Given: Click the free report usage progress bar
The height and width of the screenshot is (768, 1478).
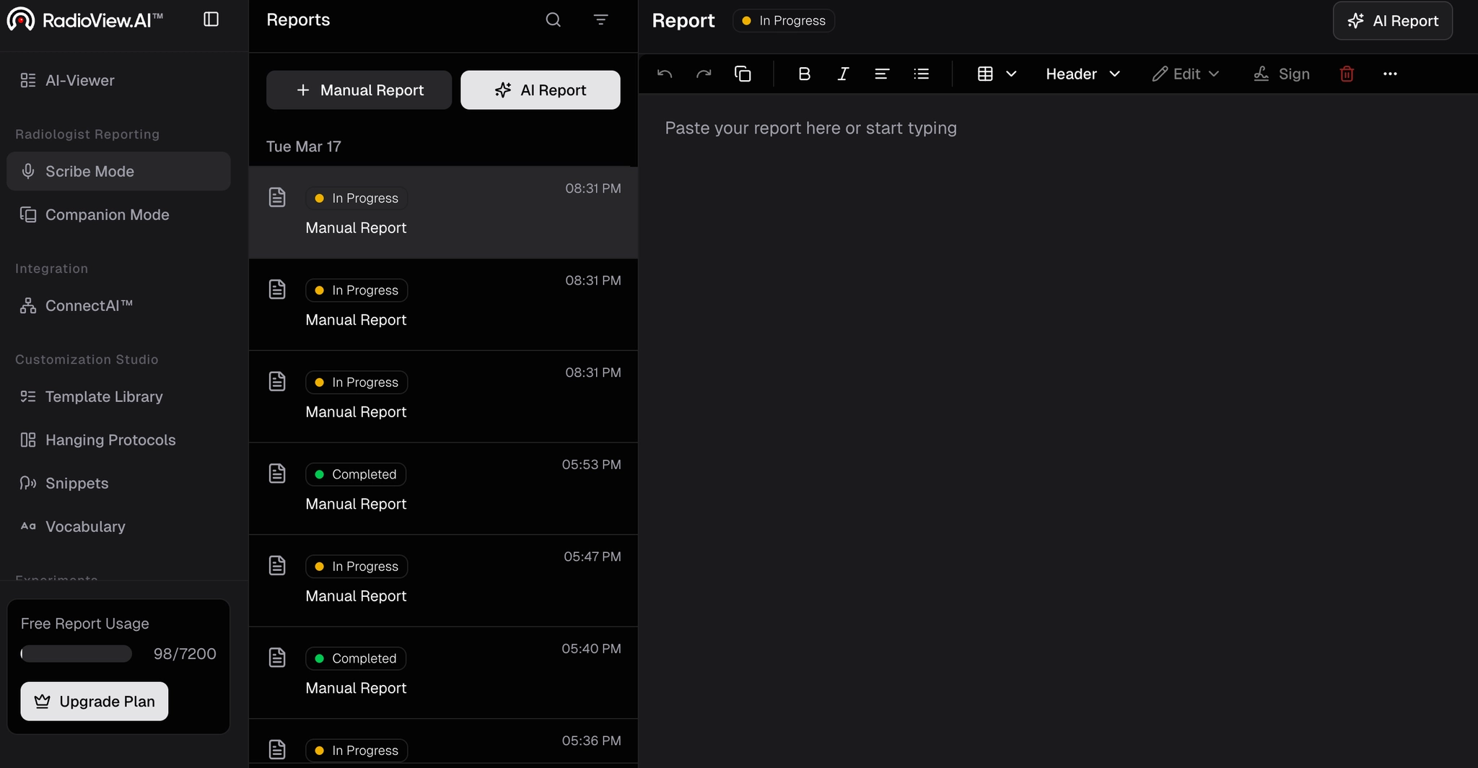Looking at the screenshot, I should 76,654.
